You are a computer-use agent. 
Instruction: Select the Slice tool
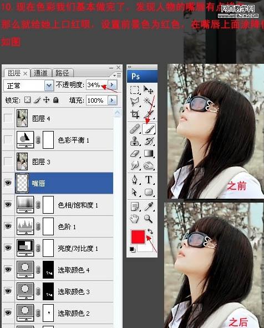[149, 114]
